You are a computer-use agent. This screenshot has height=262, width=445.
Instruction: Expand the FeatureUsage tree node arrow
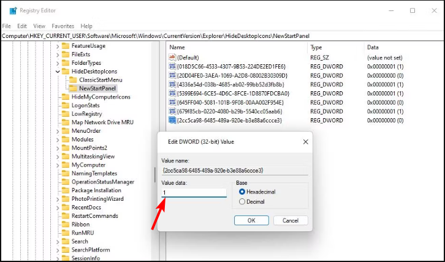tap(58, 46)
